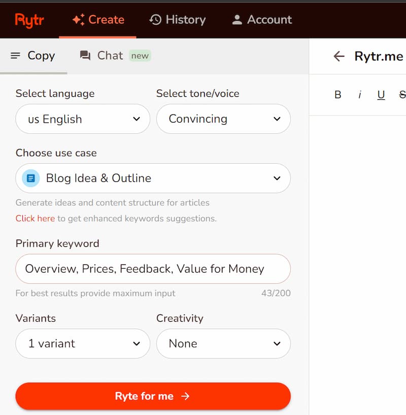
Task: Open the History tab
Action: coord(177,20)
